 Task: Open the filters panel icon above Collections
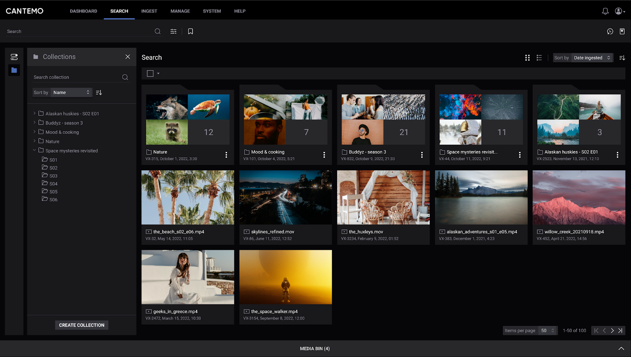(x=14, y=56)
